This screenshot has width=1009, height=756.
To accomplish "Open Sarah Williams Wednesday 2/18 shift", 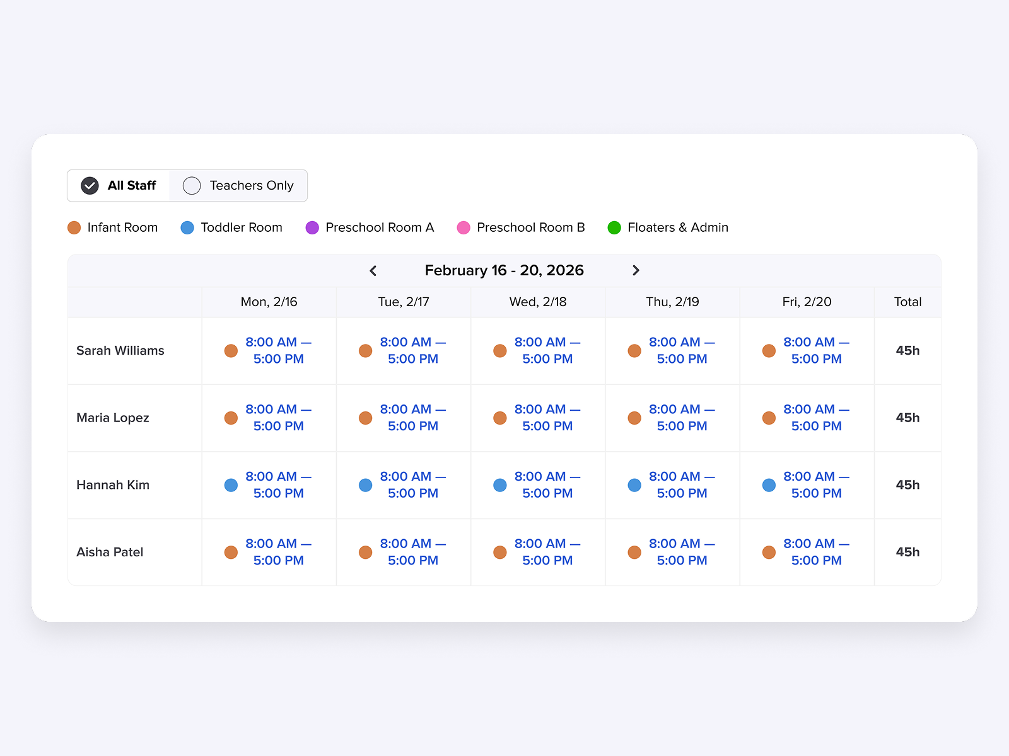I will pos(538,350).
